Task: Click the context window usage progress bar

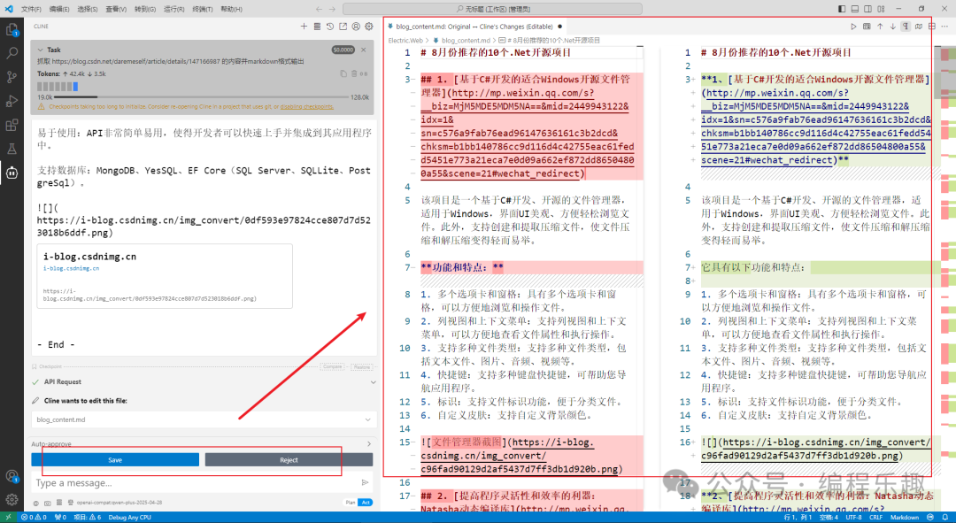Action: [x=202, y=97]
